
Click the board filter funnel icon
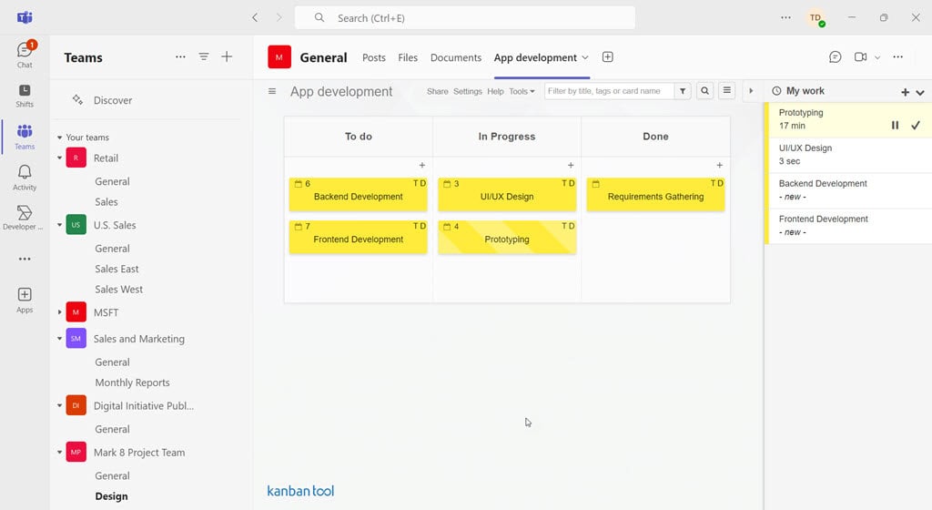click(683, 91)
